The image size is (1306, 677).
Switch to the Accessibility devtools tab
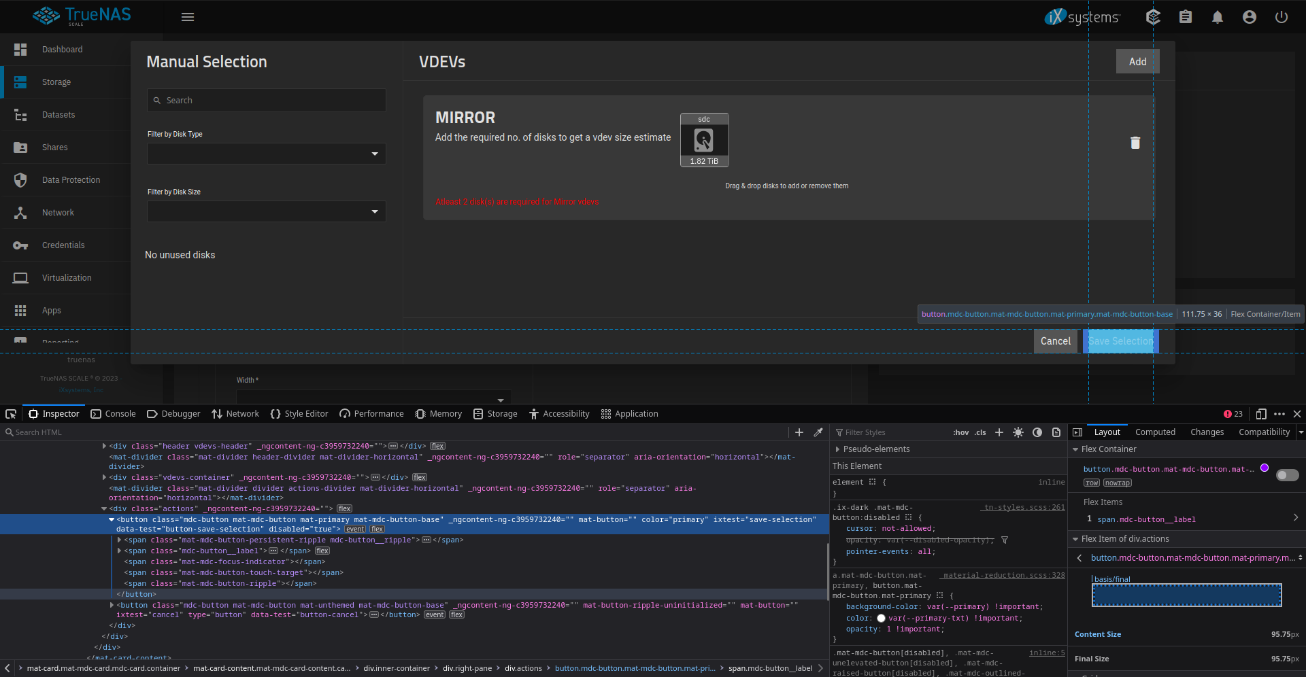559,414
